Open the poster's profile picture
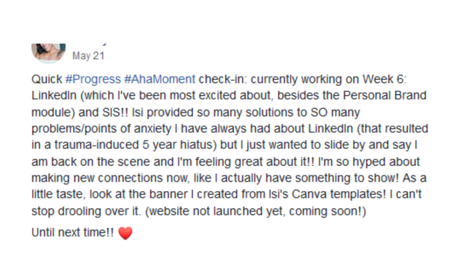The image size is (459, 279). tap(49, 52)
